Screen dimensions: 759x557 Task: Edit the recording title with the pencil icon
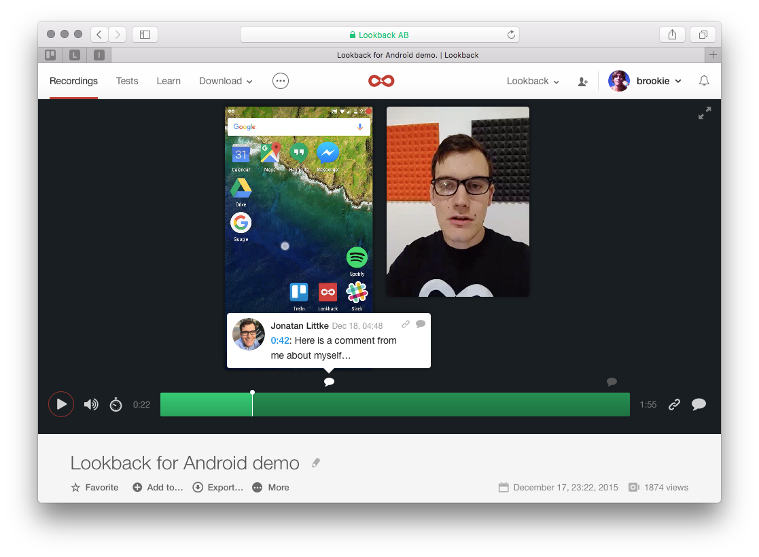(315, 463)
